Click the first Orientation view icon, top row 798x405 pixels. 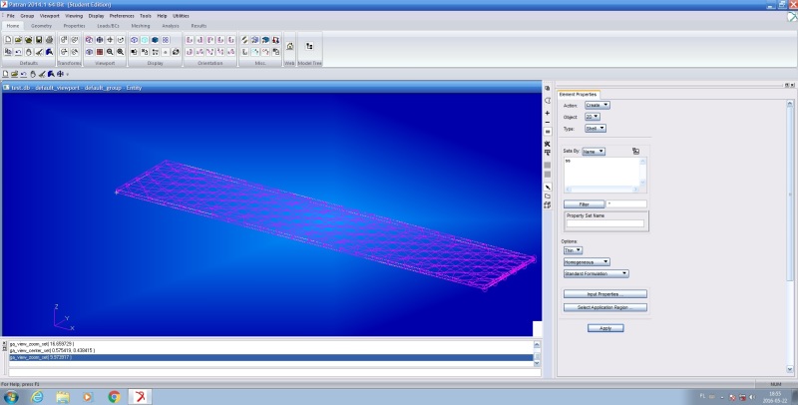(x=190, y=40)
